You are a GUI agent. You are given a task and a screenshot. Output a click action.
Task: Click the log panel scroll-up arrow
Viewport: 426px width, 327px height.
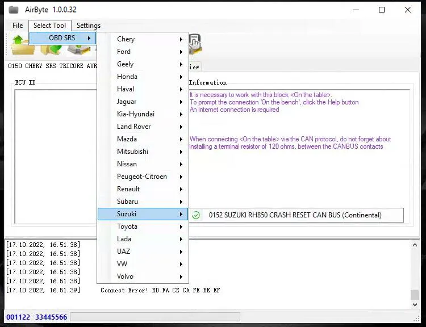coord(415,244)
